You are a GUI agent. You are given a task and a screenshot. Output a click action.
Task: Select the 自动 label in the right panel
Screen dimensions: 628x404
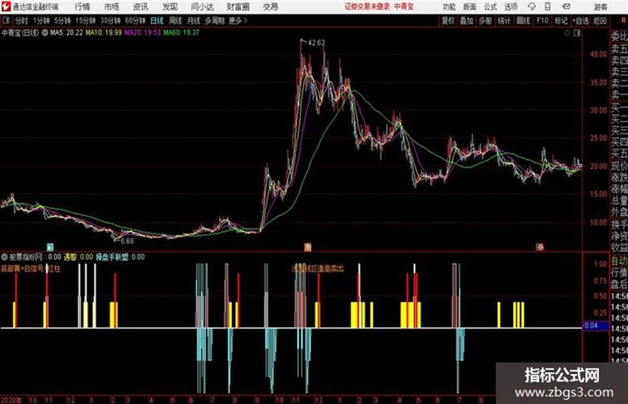tap(619, 261)
